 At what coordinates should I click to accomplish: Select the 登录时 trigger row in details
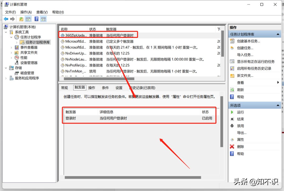(x=141, y=118)
